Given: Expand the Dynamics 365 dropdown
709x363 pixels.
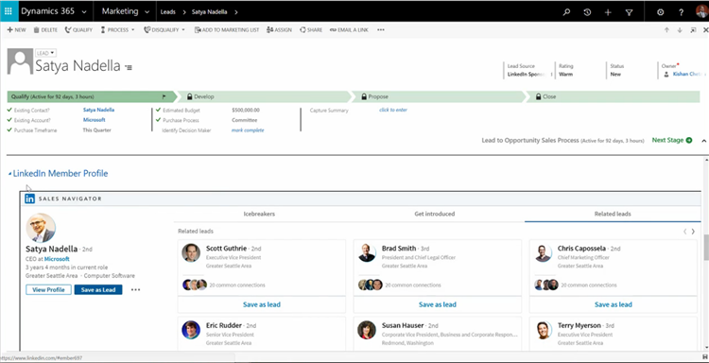Looking at the screenshot, I should coord(84,12).
